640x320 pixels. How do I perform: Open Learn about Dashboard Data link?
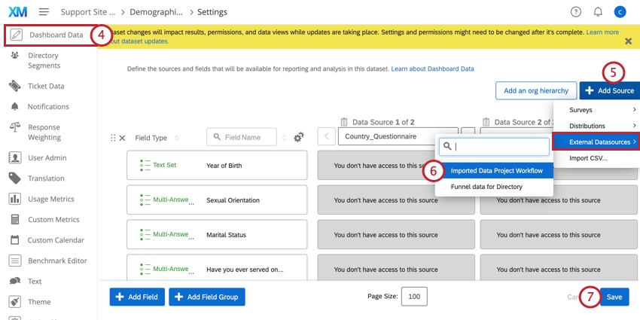pyautogui.click(x=432, y=69)
